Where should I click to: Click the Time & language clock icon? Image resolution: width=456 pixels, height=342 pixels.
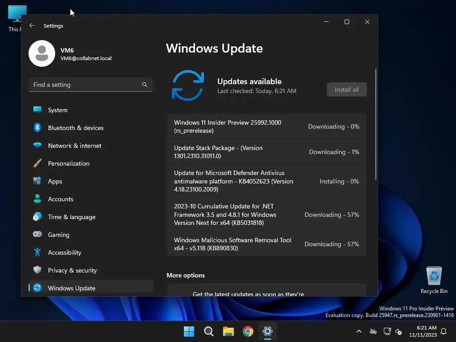coord(37,217)
